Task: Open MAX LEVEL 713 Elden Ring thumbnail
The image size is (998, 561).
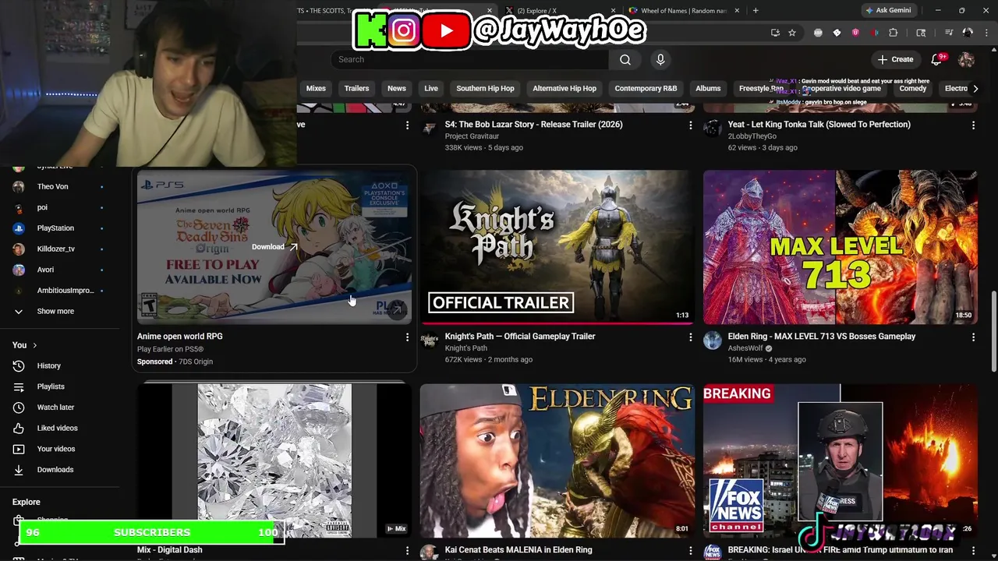Action: point(840,246)
